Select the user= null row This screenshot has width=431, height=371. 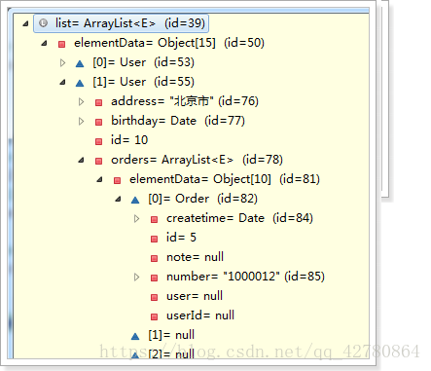click(187, 296)
